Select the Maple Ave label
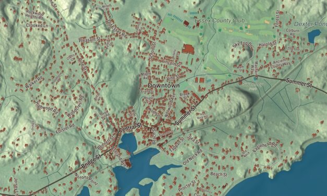Image resolution: width=327 pixels, height=196 pixels. (x=146, y=76)
